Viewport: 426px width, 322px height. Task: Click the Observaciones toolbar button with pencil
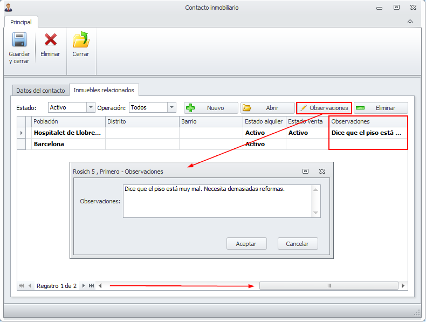324,108
